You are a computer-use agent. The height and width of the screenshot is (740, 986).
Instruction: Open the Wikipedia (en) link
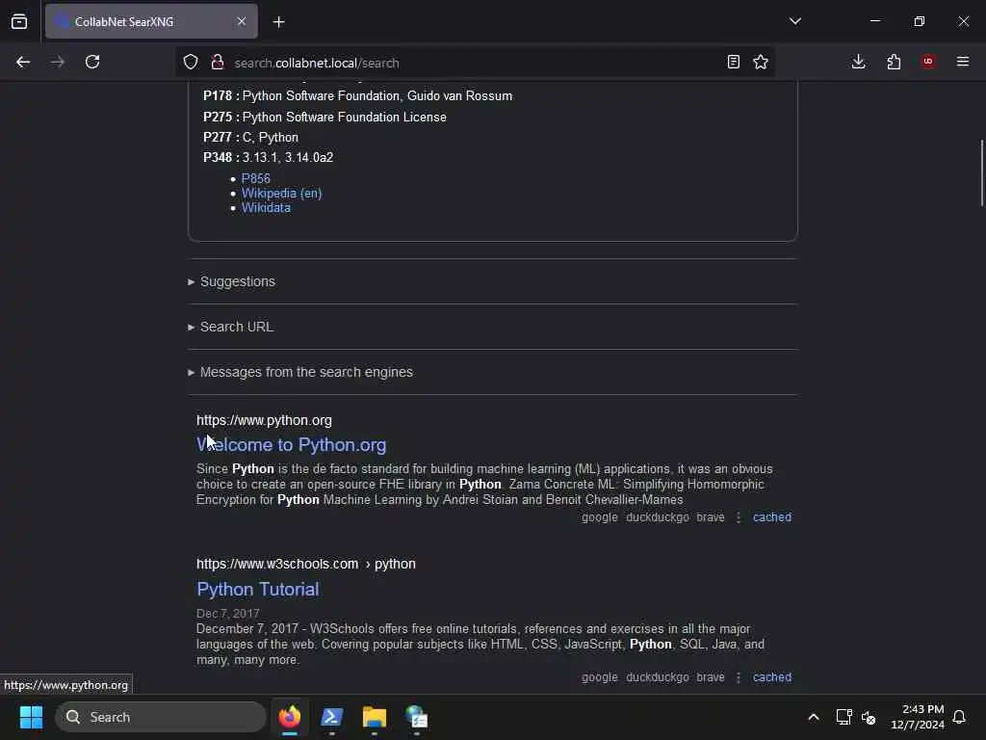tap(282, 193)
